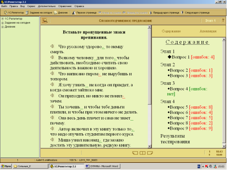The height and width of the screenshot is (170, 227).
Task: Open the Файл menu
Action: [x=4, y=6]
